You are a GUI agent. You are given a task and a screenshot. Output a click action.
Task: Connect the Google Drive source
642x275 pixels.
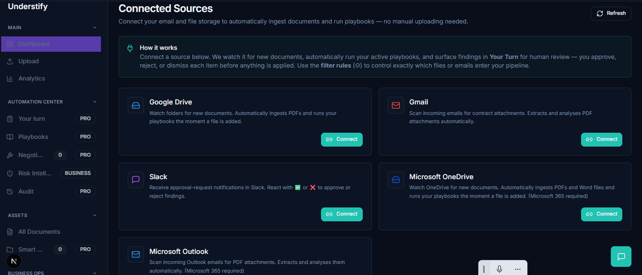pyautogui.click(x=342, y=139)
